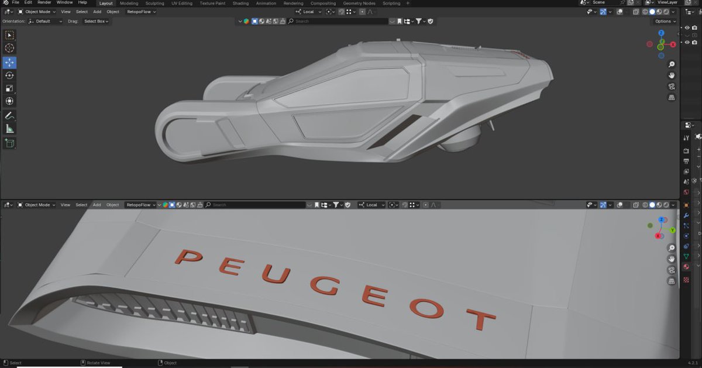The image size is (702, 368).
Task: Open the File menu
Action: tap(16, 2)
